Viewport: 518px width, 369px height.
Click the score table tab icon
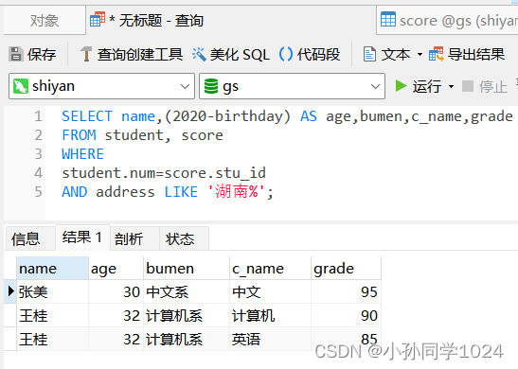pos(388,19)
